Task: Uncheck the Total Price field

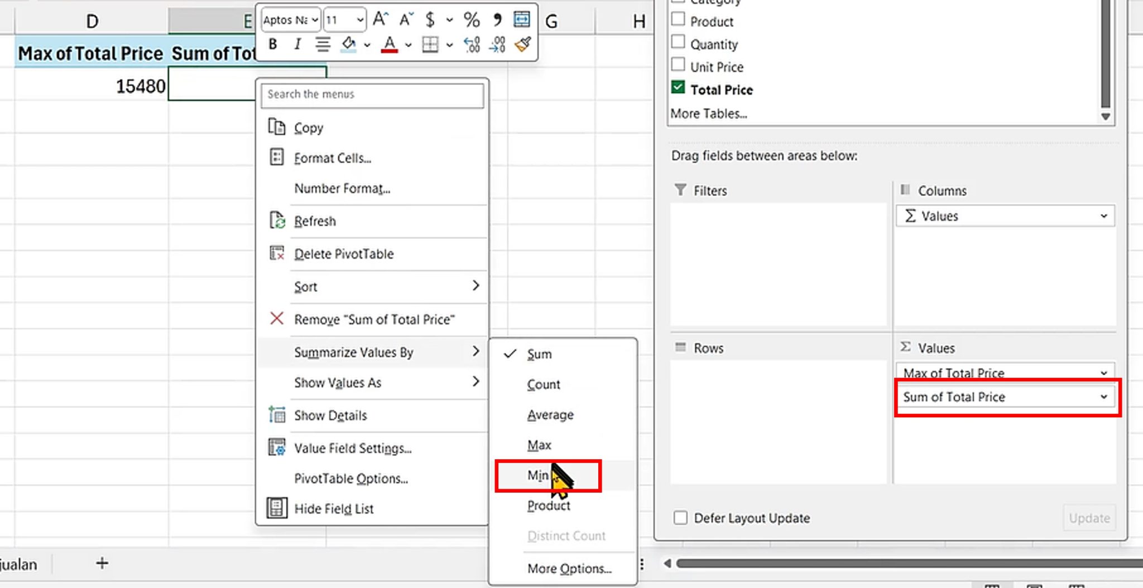Action: [x=679, y=87]
